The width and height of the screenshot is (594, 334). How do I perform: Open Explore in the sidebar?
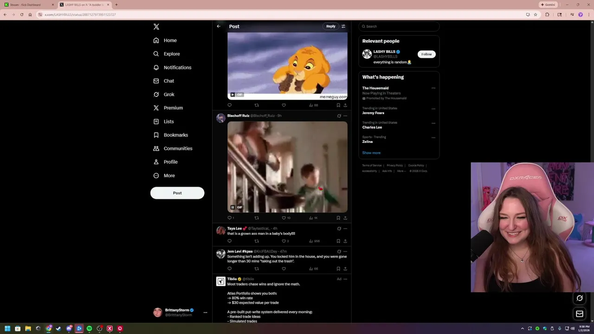click(167, 54)
